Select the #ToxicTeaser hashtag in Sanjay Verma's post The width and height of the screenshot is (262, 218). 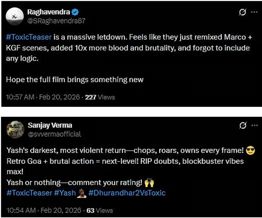point(29,193)
